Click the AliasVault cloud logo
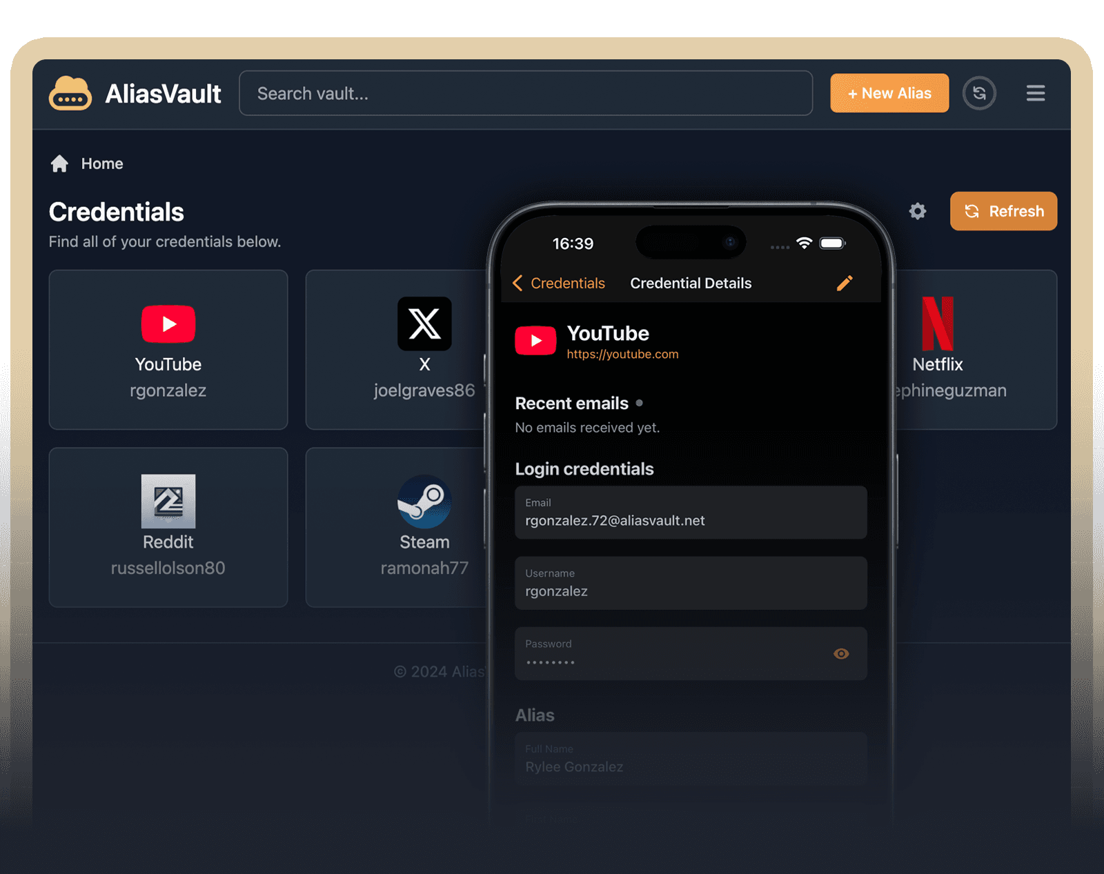The width and height of the screenshot is (1104, 874). coord(70,93)
